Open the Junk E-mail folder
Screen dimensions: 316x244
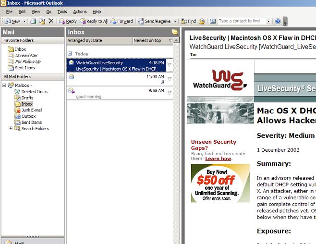tap(32, 110)
